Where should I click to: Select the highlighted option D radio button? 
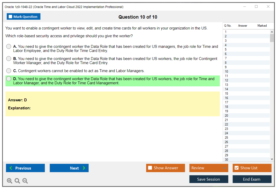[x=9, y=79]
